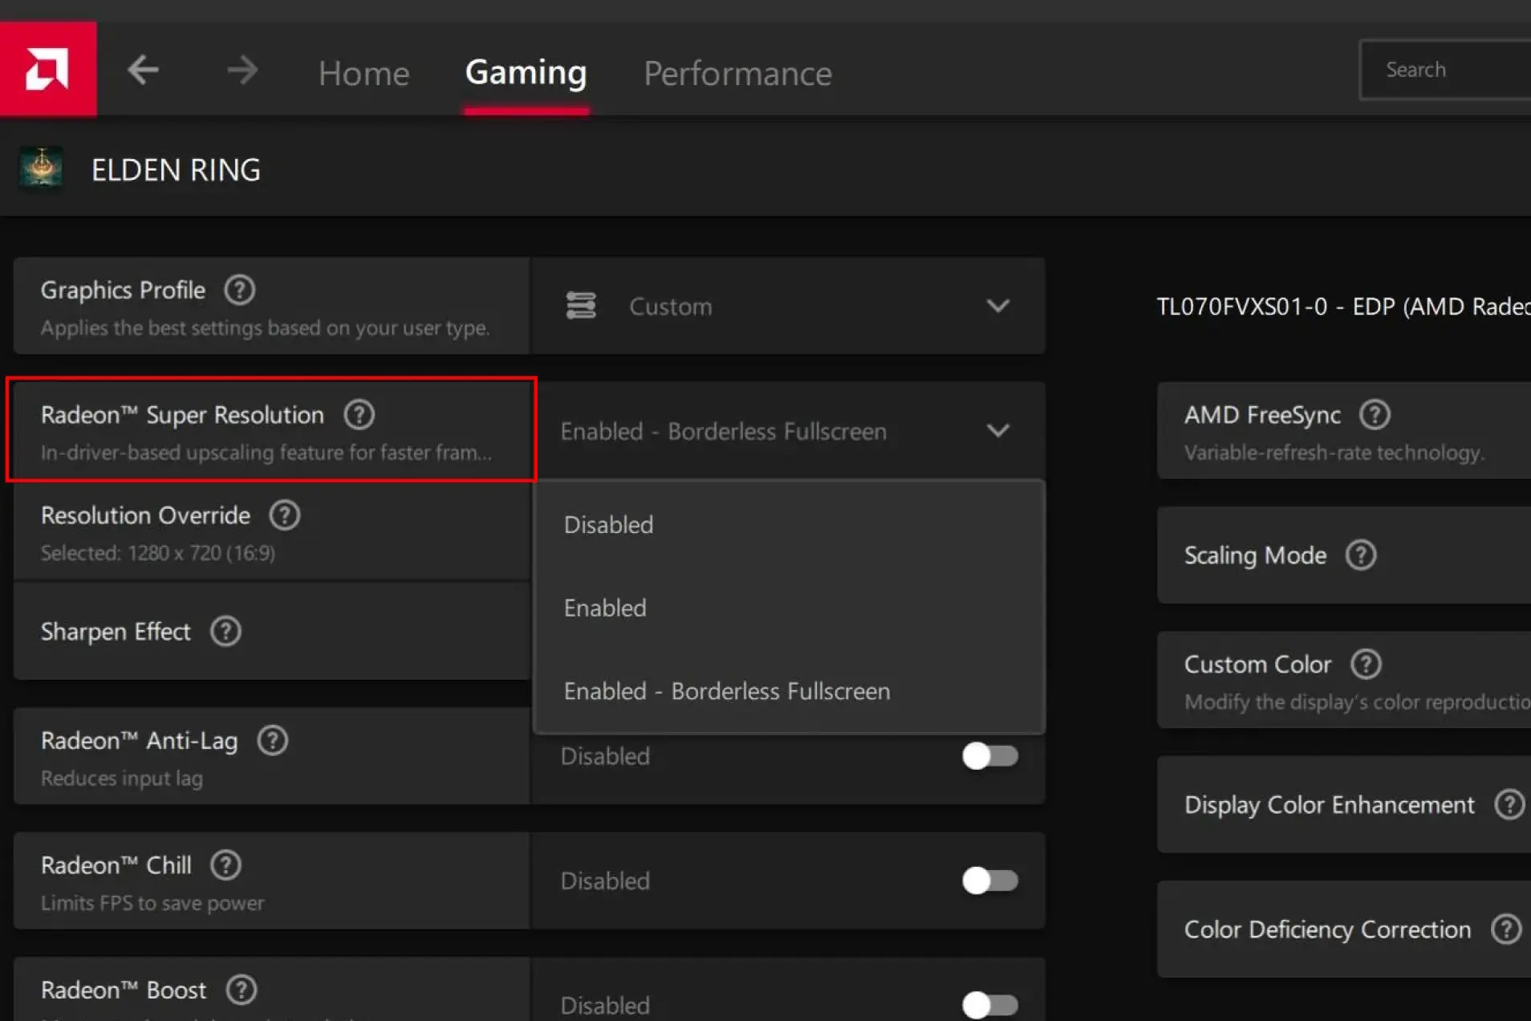The image size is (1531, 1021).
Task: Open the Performance tab
Action: 737,73
